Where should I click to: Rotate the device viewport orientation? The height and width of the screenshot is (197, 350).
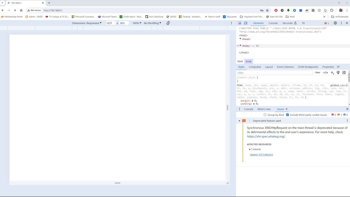[168, 23]
